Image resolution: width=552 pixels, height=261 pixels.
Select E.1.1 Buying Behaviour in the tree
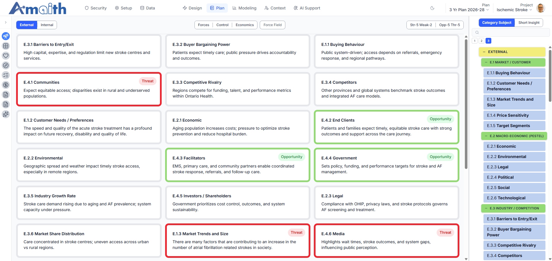(x=514, y=73)
